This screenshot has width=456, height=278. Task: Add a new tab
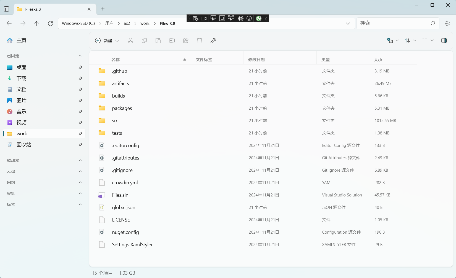click(x=103, y=9)
